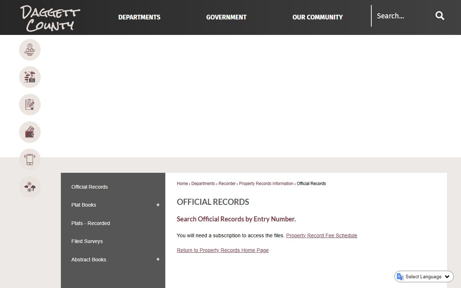Click the Search Official Records by Entry Number heading
Image resolution: width=461 pixels, height=288 pixels.
(236, 219)
